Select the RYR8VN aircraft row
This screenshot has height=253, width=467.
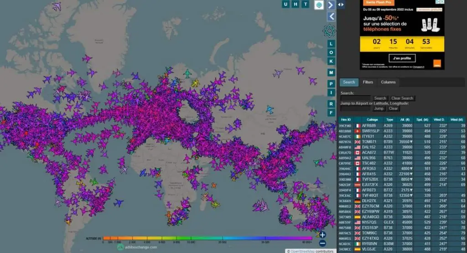[x=402, y=244]
